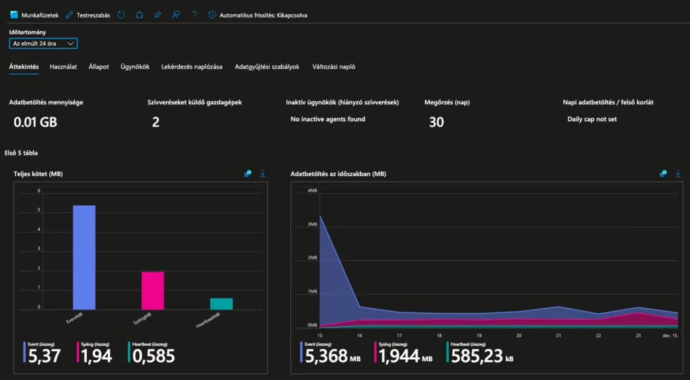Open Adatbetöltés az időszakban query in Logs
Viewport: 690px width, 380px height.
coord(663,174)
